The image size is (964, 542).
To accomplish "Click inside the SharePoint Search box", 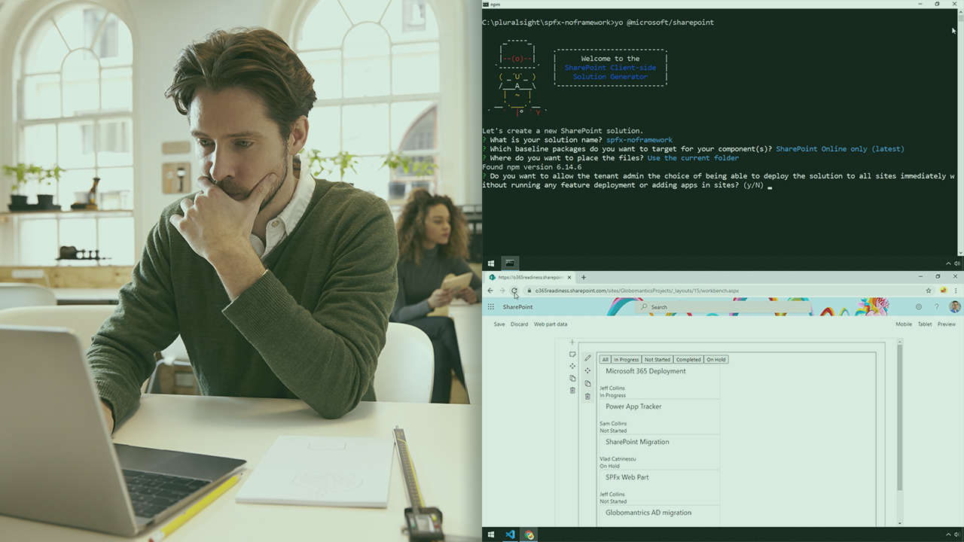I will point(678,307).
